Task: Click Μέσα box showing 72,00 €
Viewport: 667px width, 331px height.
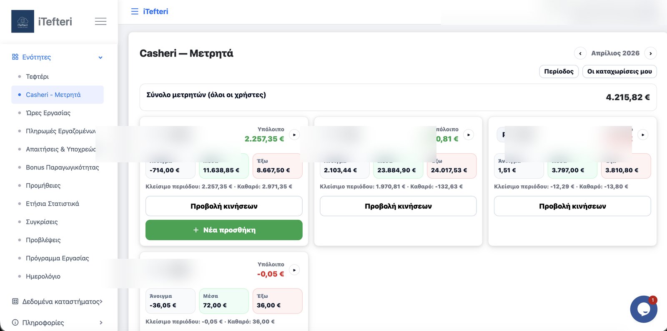Action: [224, 301]
